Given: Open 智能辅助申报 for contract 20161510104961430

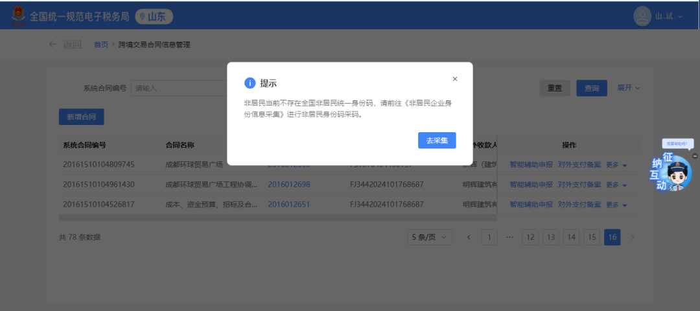Looking at the screenshot, I should [531, 185].
